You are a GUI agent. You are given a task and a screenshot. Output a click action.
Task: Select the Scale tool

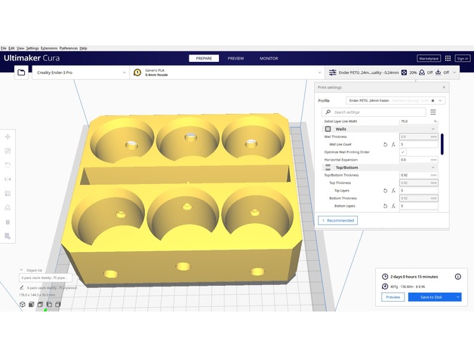pos(8,151)
